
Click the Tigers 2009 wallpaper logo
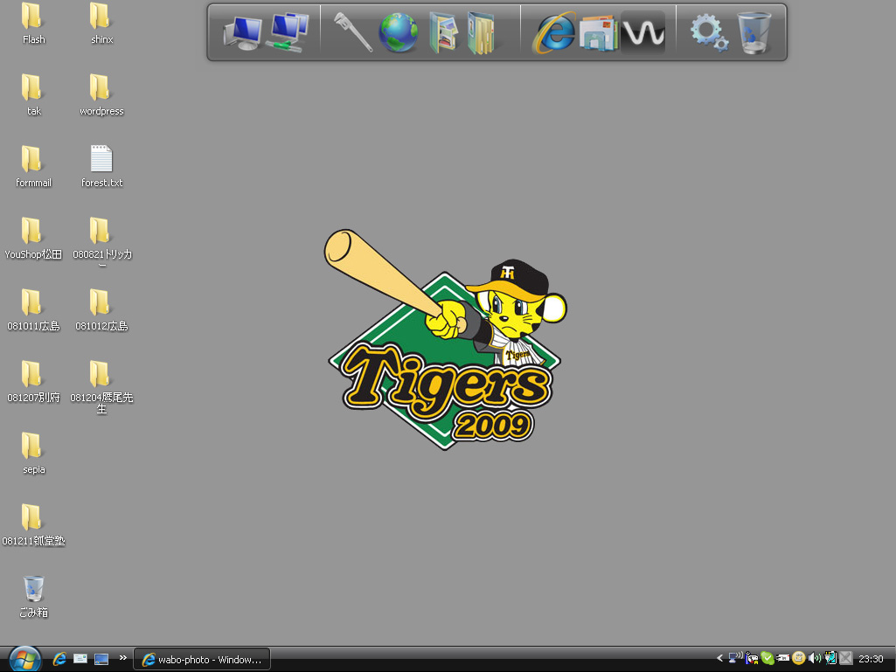pos(446,340)
